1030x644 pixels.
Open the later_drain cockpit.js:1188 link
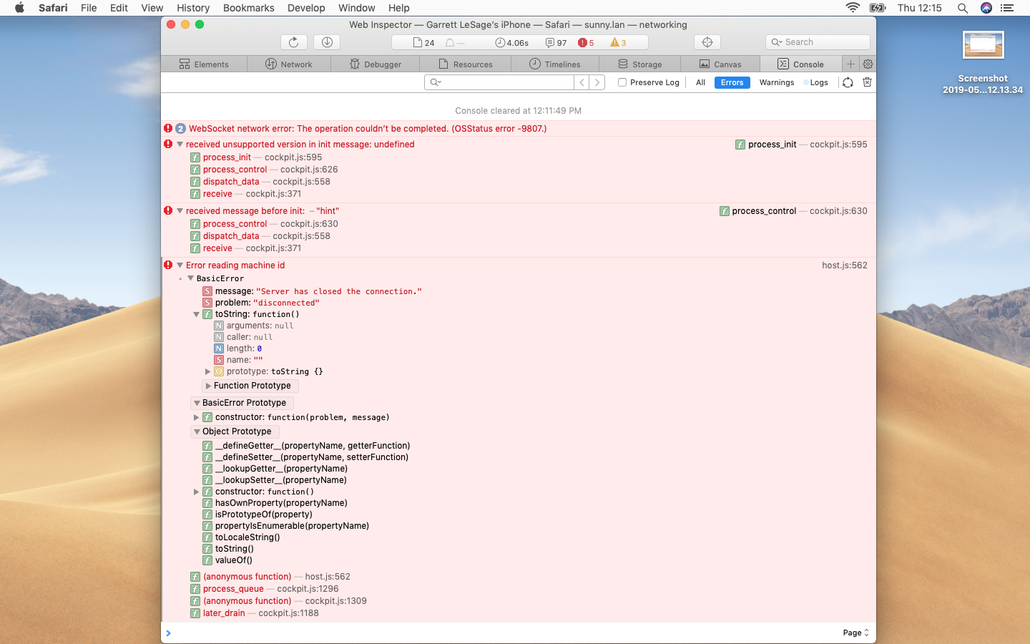point(288,613)
